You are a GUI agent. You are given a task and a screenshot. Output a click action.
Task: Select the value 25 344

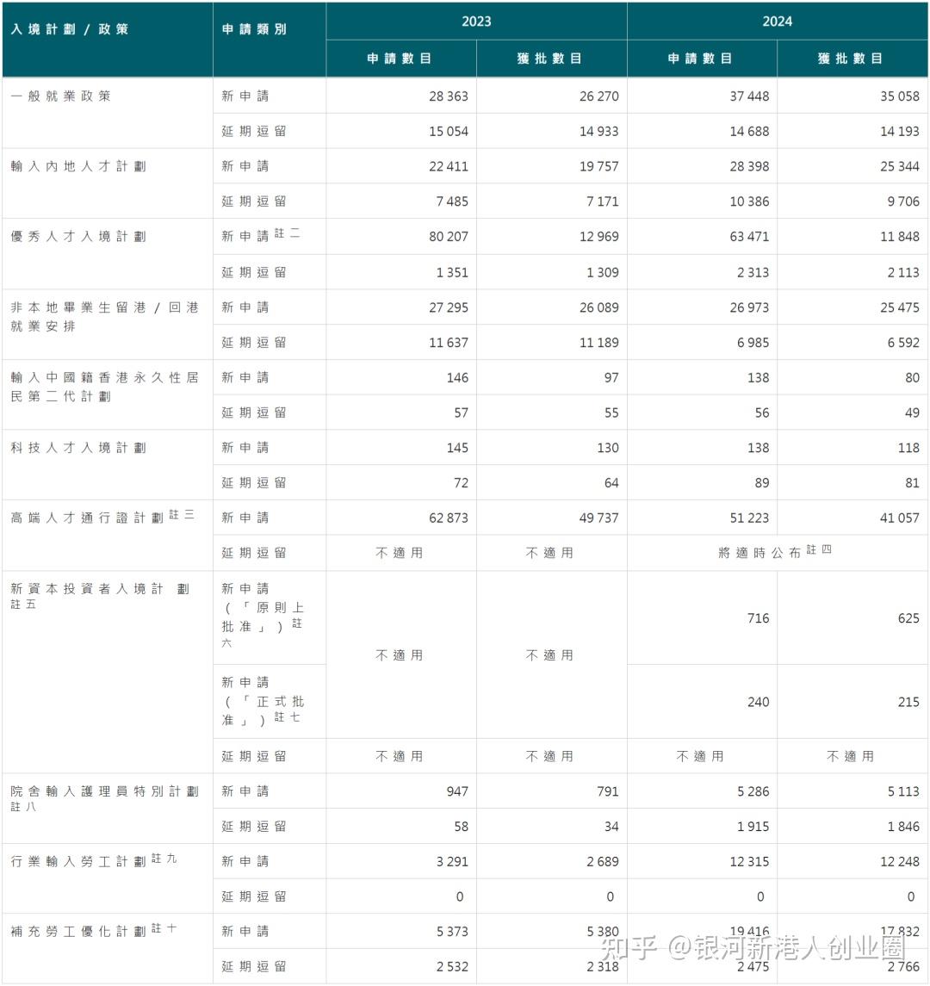pos(899,167)
